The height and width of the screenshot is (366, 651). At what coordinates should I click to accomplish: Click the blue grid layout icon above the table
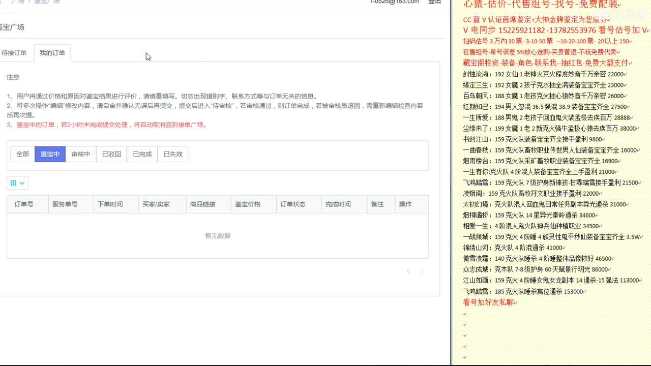pos(14,183)
